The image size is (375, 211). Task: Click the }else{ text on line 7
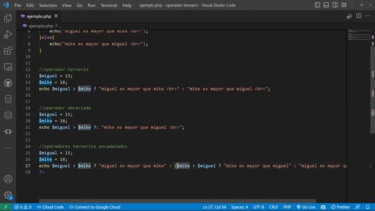[x=47, y=38]
